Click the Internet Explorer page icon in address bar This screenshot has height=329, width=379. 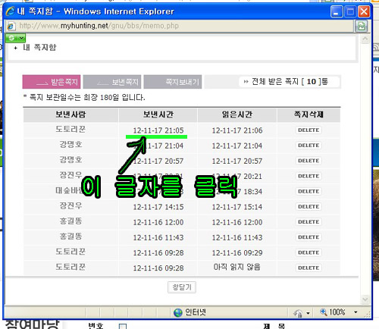pos(11,26)
